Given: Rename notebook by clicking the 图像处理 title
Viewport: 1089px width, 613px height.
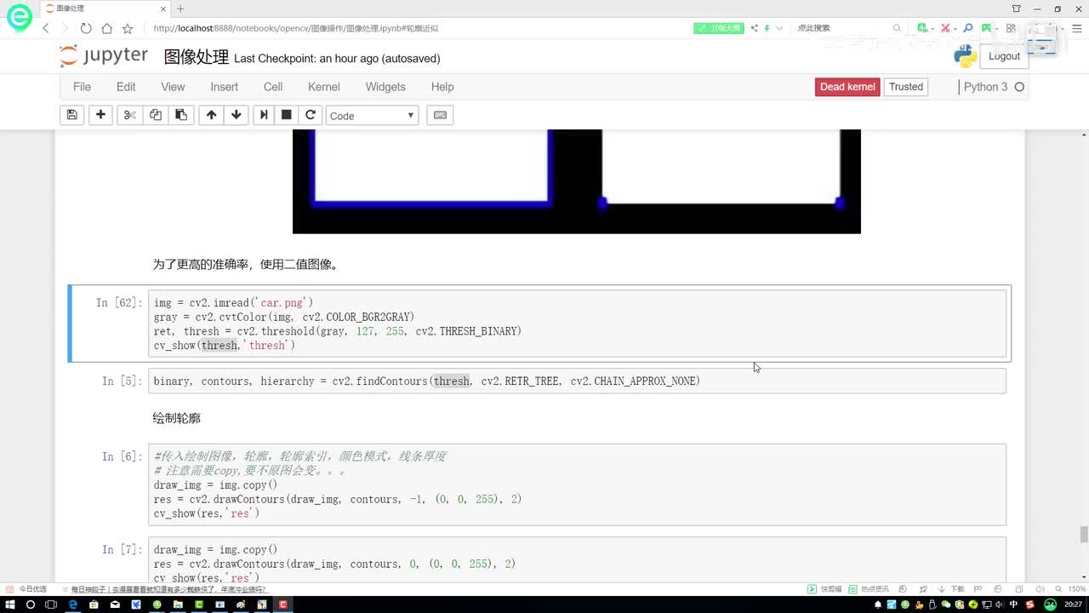Looking at the screenshot, I should [197, 57].
